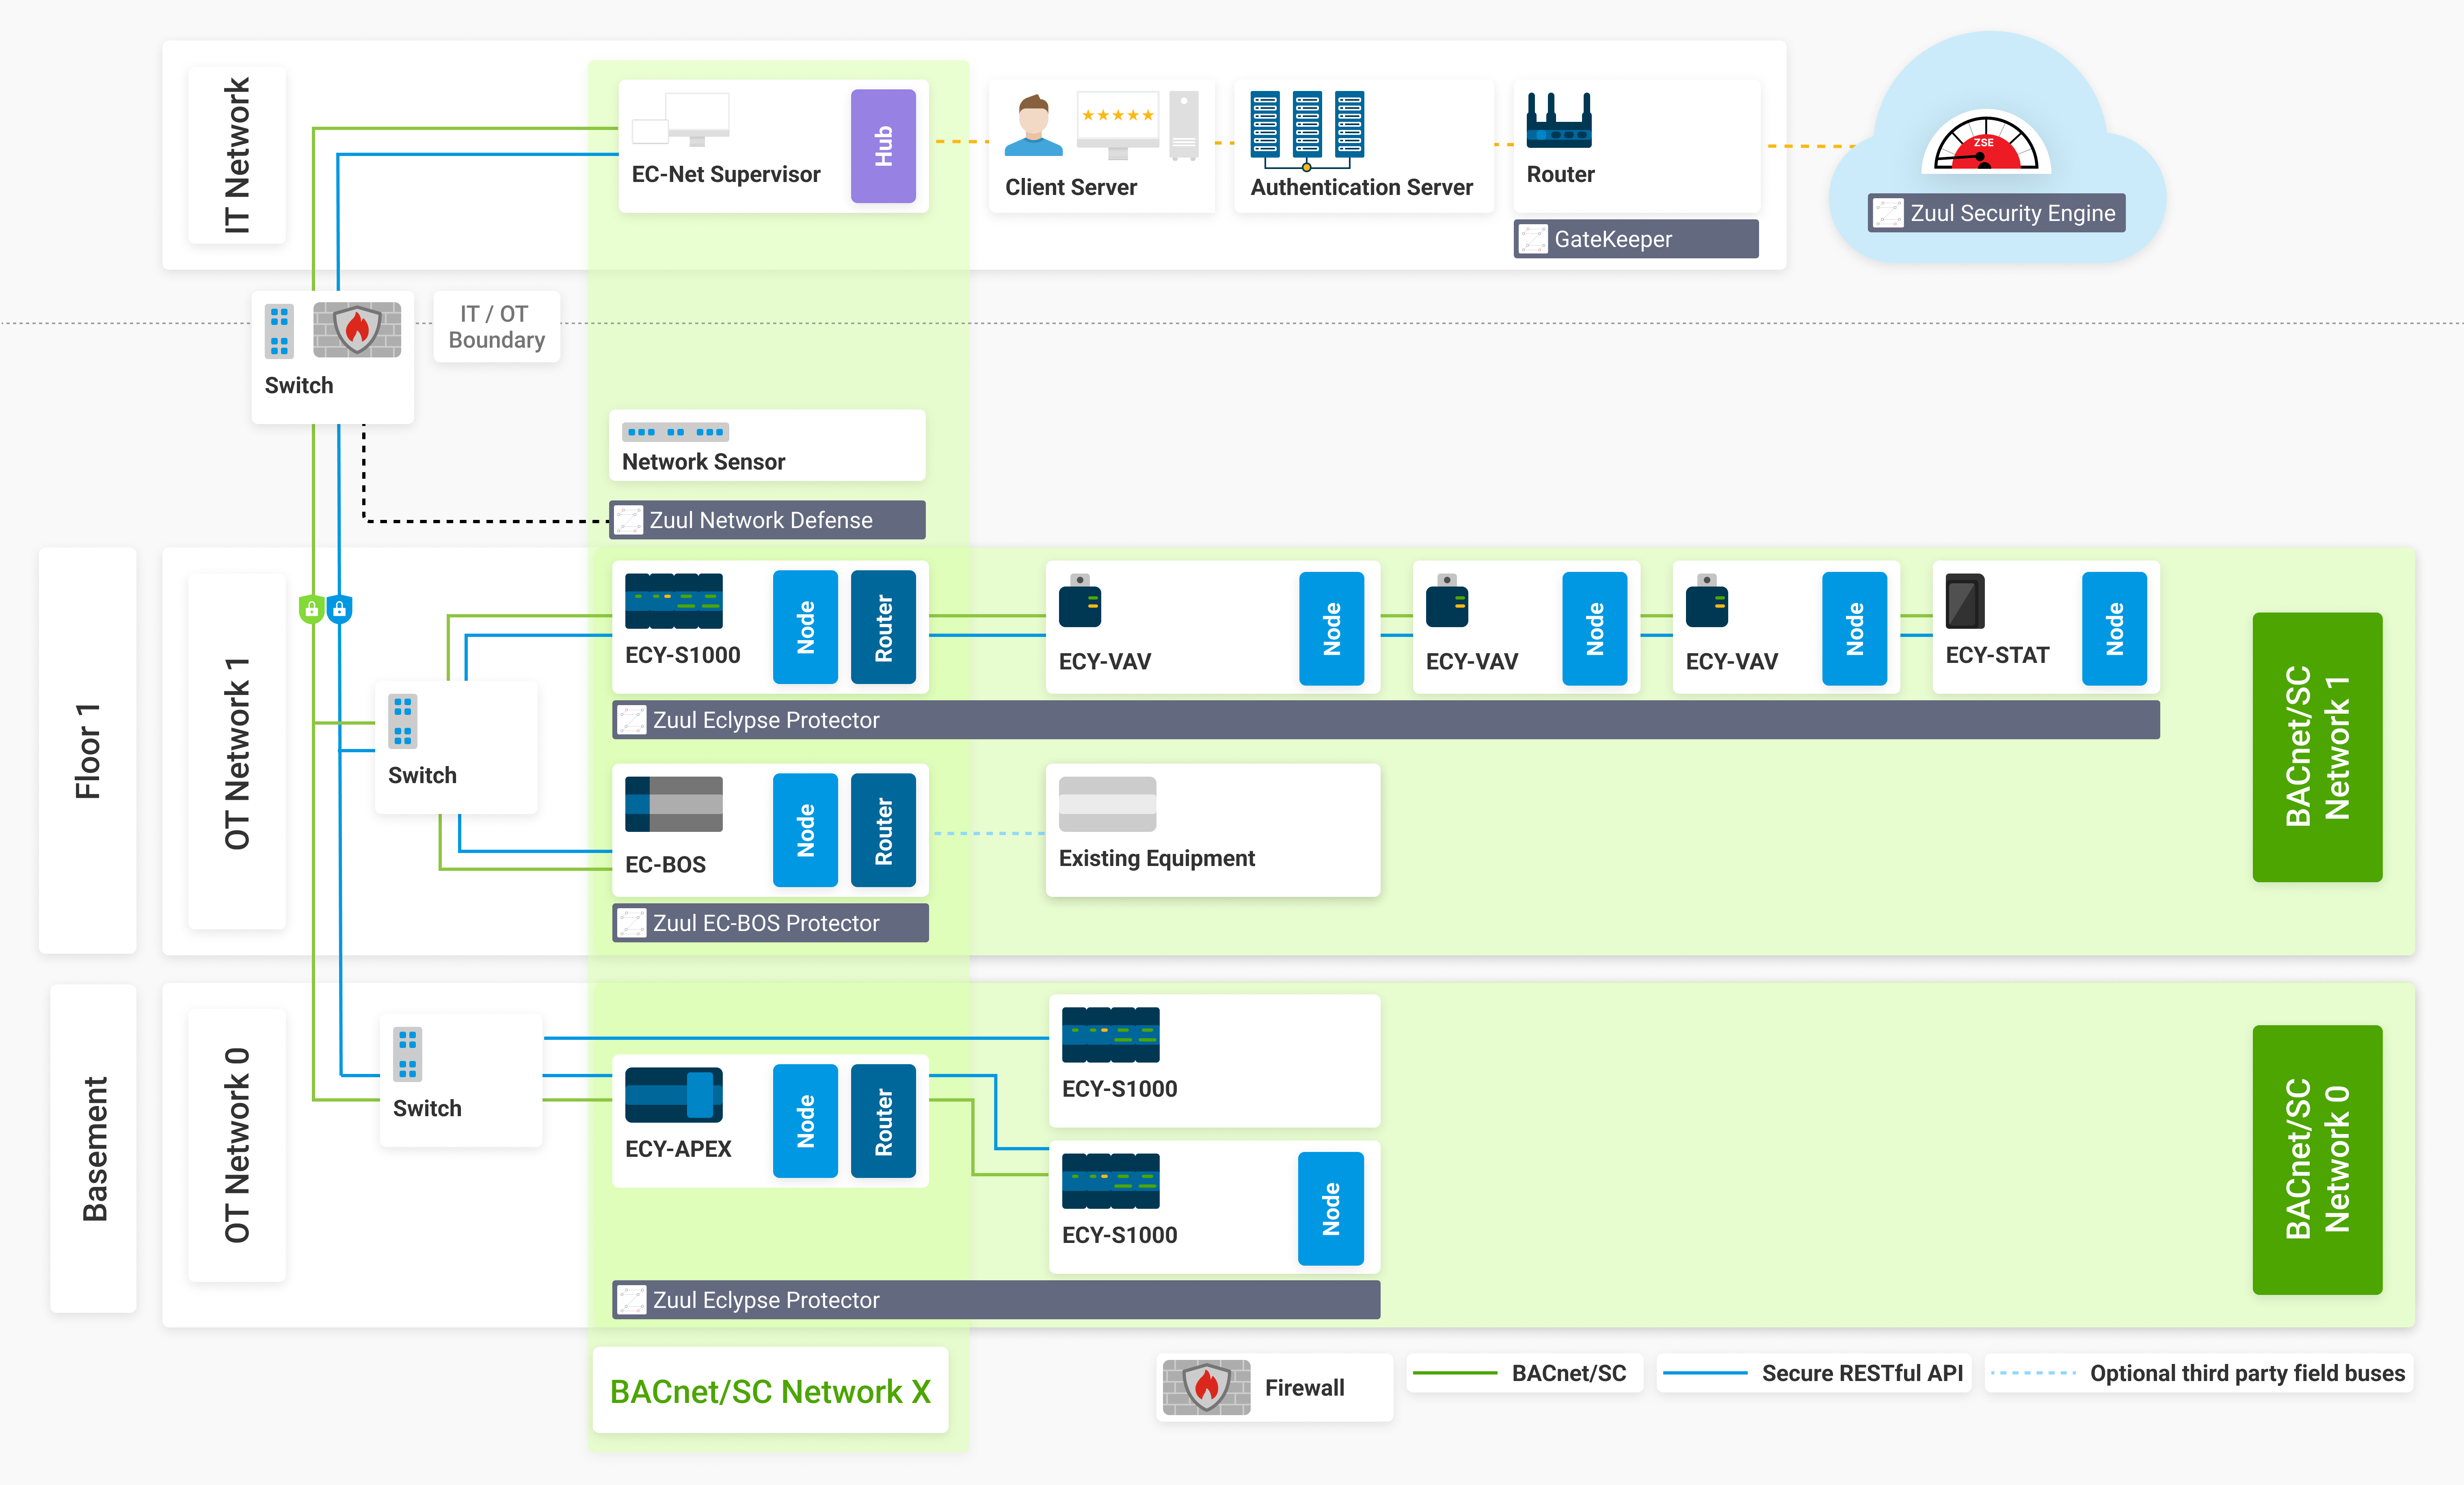Click the Zuul logo beside Zuul Network Defense
2464x1485 pixels.
[628, 520]
